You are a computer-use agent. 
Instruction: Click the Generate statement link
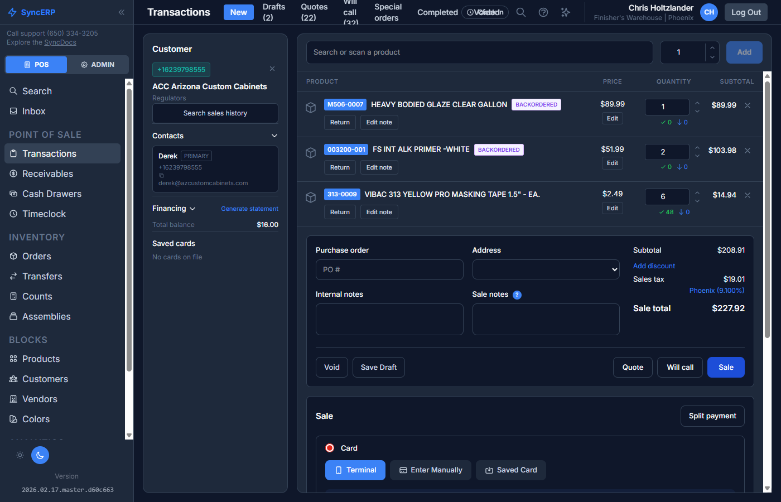pyautogui.click(x=249, y=209)
